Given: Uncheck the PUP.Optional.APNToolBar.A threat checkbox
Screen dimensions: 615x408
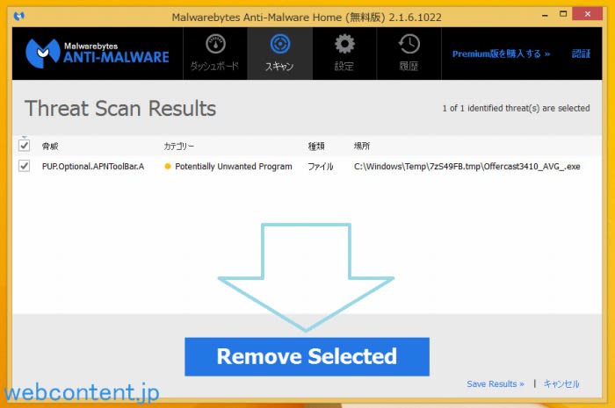Looking at the screenshot, I should (x=25, y=166).
